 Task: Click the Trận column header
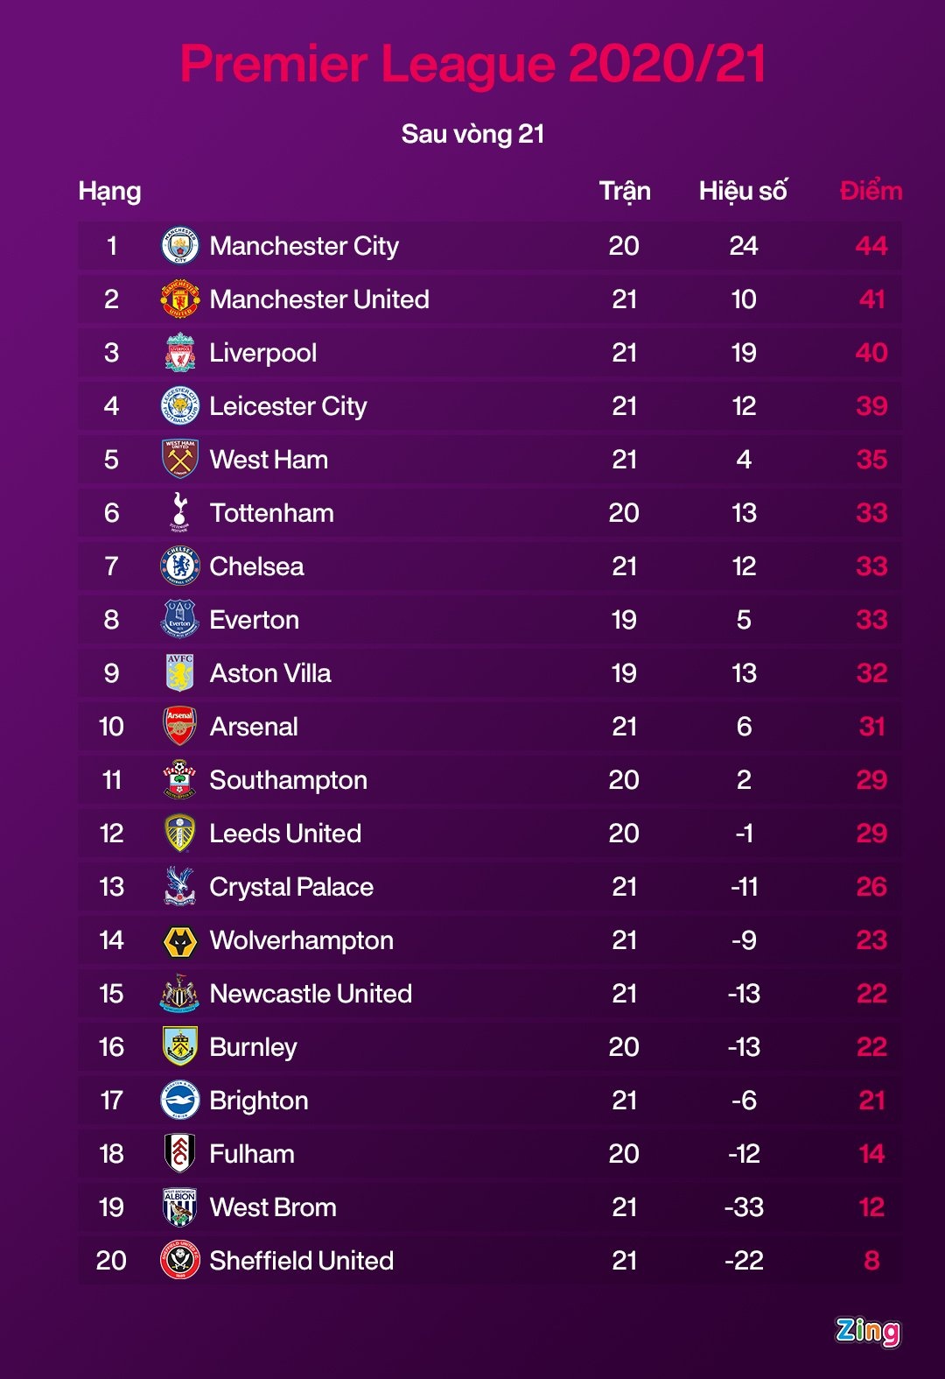pyautogui.click(x=625, y=191)
